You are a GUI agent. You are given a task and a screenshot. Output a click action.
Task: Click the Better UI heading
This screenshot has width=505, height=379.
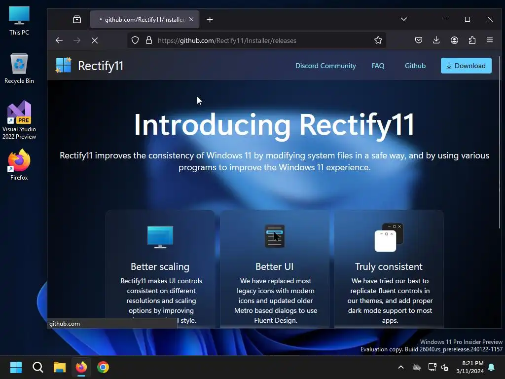click(274, 266)
